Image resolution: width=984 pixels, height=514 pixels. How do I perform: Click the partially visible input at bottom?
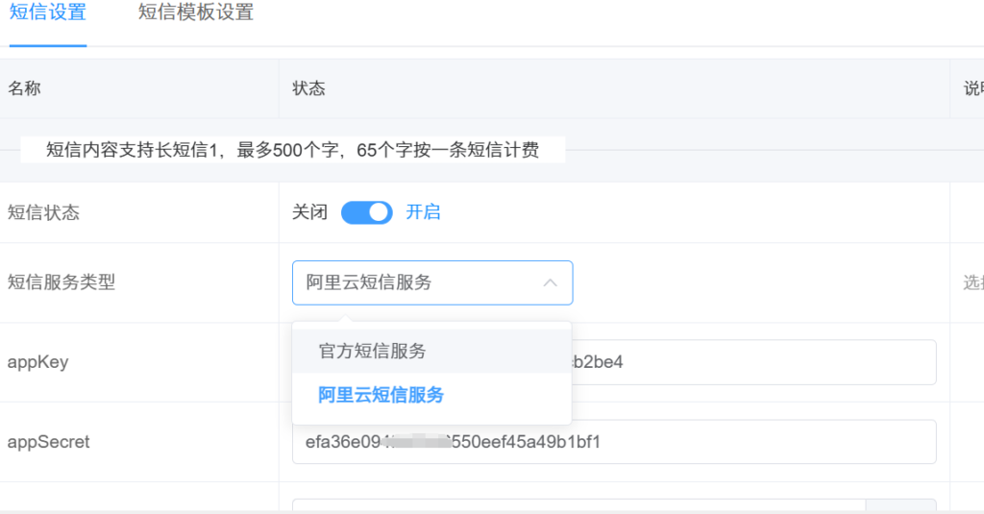pos(577,505)
